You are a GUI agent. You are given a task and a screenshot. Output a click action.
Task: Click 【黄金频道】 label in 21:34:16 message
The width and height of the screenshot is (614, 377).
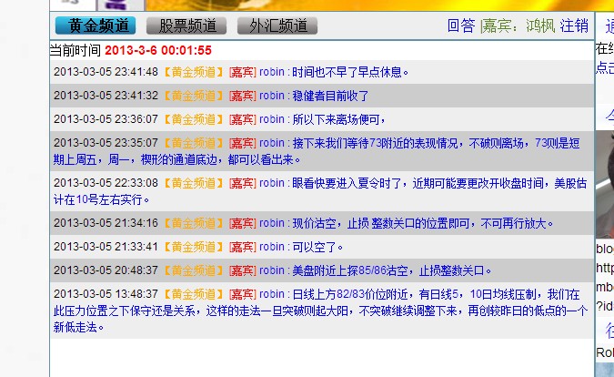click(193, 222)
